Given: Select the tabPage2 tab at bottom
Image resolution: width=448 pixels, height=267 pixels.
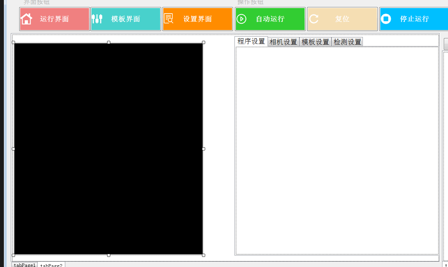Looking at the screenshot, I should [51, 265].
